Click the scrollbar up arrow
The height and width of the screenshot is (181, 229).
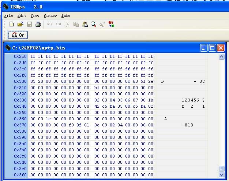(x=221, y=56)
